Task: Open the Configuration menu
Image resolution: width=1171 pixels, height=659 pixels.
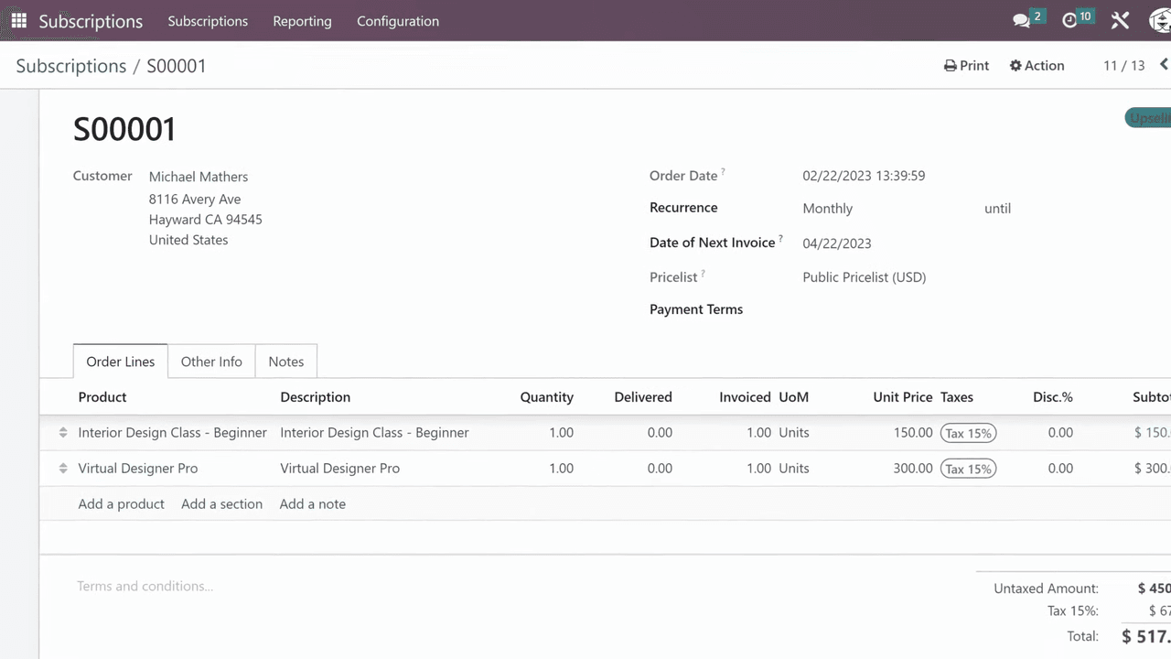Action: 398,21
